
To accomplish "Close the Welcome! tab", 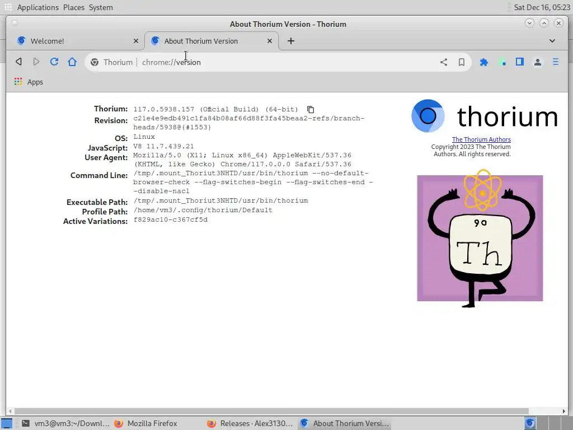I will tap(136, 41).
